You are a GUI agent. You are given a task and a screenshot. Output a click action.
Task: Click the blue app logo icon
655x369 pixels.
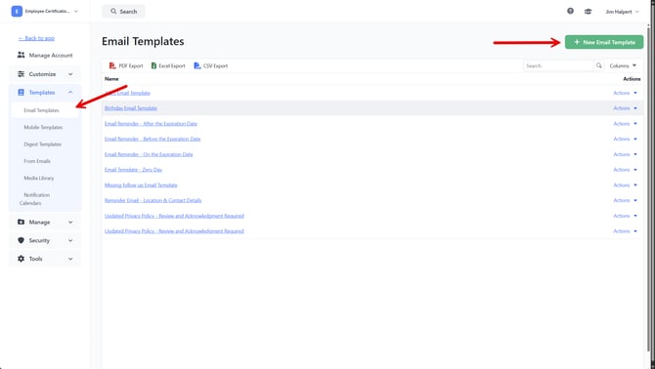coord(17,12)
